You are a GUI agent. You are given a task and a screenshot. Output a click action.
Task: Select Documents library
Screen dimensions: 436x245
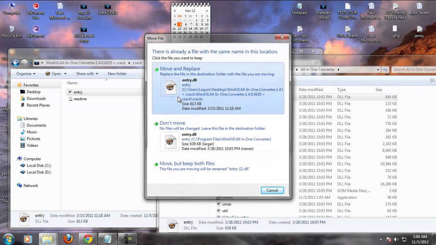(36, 125)
